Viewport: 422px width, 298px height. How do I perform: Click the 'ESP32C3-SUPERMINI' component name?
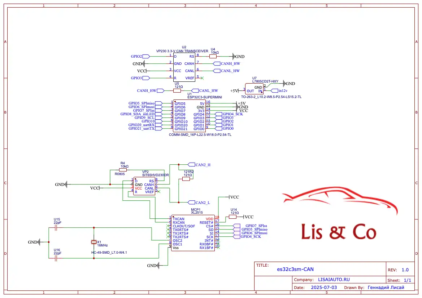205,97
